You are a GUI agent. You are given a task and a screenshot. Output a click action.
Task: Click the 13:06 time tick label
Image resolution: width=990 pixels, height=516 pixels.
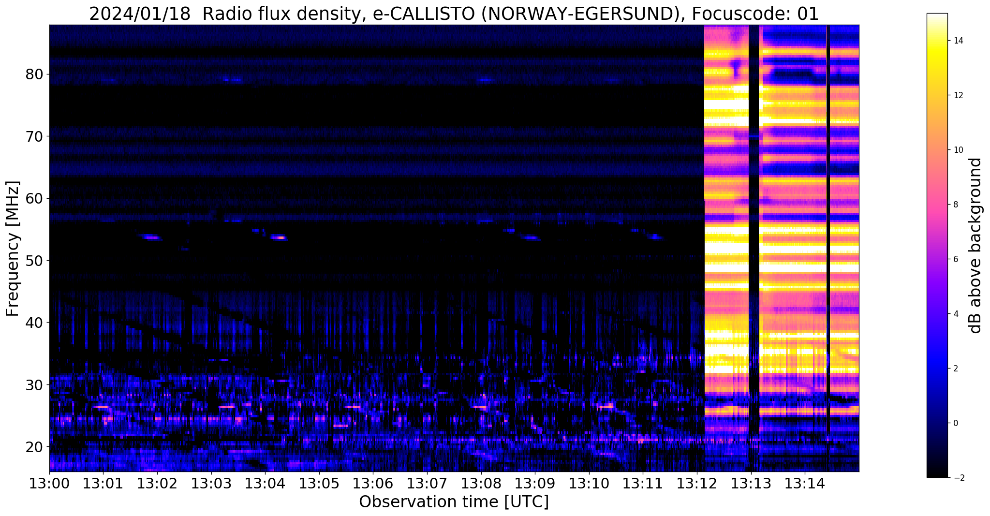coord(373,483)
